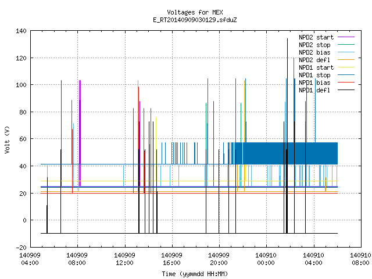Viewport: 372px width, 279px height.
Task: Click the y-axis tick value 140
Action: [x=21, y=31]
